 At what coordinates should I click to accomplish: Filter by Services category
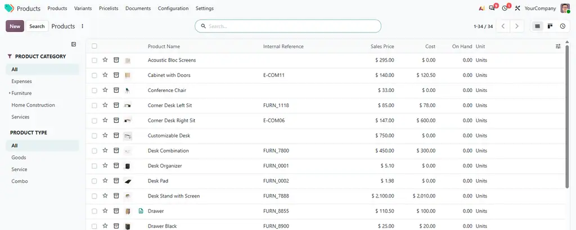20,117
